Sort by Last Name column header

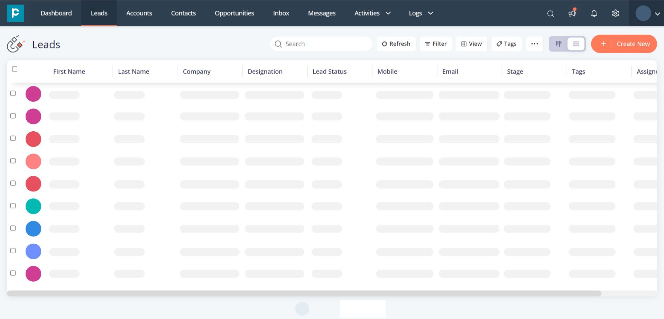133,72
